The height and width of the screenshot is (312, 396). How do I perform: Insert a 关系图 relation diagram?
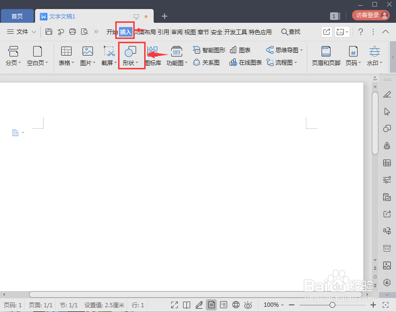pyautogui.click(x=206, y=63)
